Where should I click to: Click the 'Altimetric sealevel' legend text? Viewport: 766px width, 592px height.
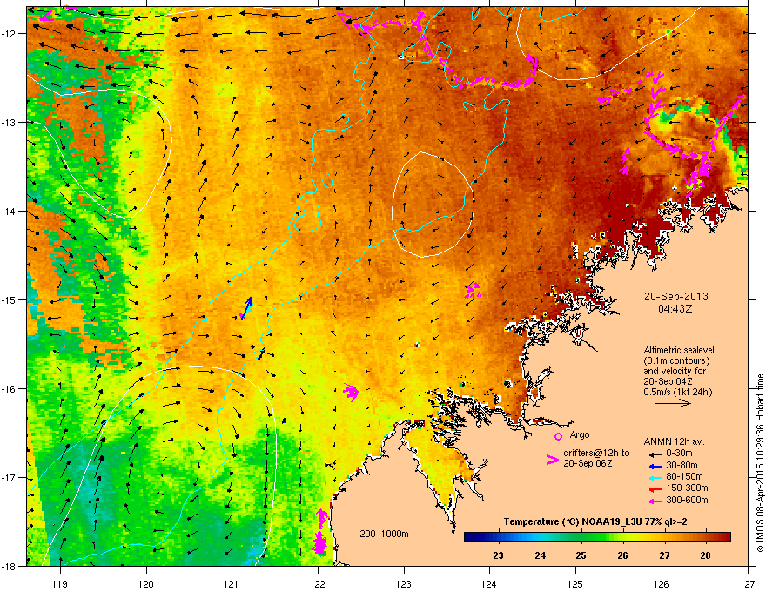pos(679,350)
